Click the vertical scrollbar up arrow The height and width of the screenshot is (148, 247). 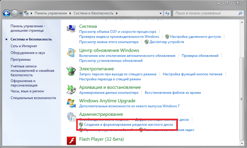[242, 23]
